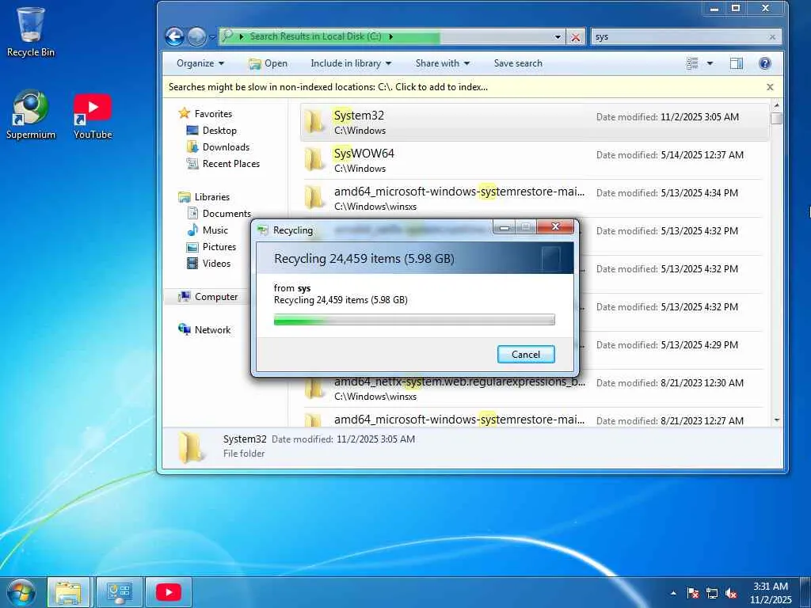Select the systemrestore result dated 8/21/2023 12:27 AM

535,420
